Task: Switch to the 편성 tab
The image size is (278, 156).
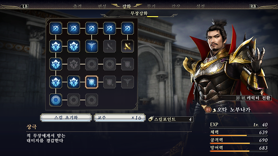Action: 102,6
